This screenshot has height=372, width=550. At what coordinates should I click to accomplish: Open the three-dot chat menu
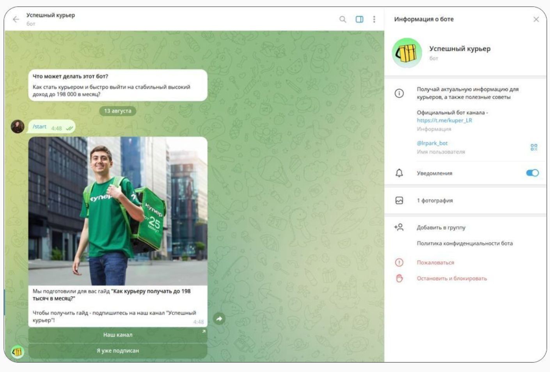pos(374,19)
